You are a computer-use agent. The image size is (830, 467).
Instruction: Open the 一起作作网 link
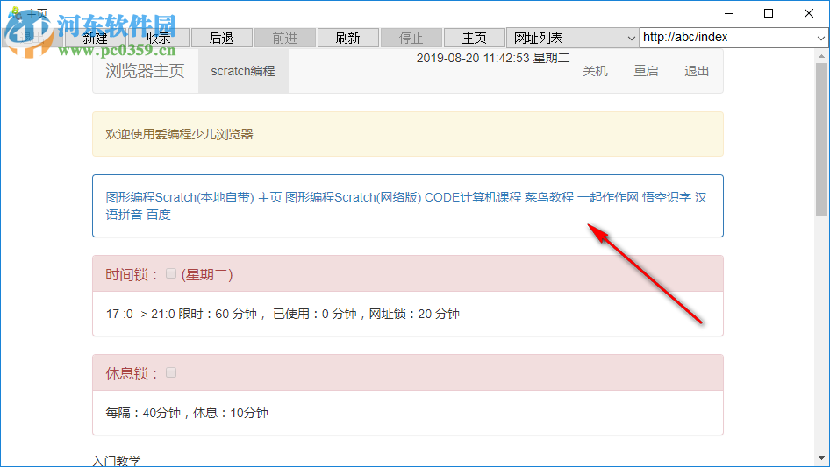(608, 197)
